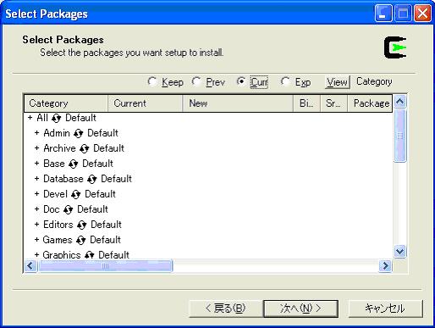Close the Select Packages window
The image size is (435, 328).
pyautogui.click(x=422, y=13)
